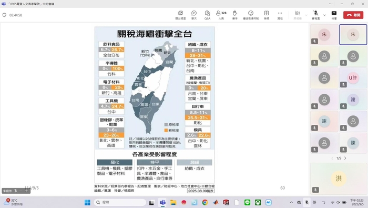Open Wi-Fi network settings in the tray
Viewport: 368px width, 208px height.
333,202
